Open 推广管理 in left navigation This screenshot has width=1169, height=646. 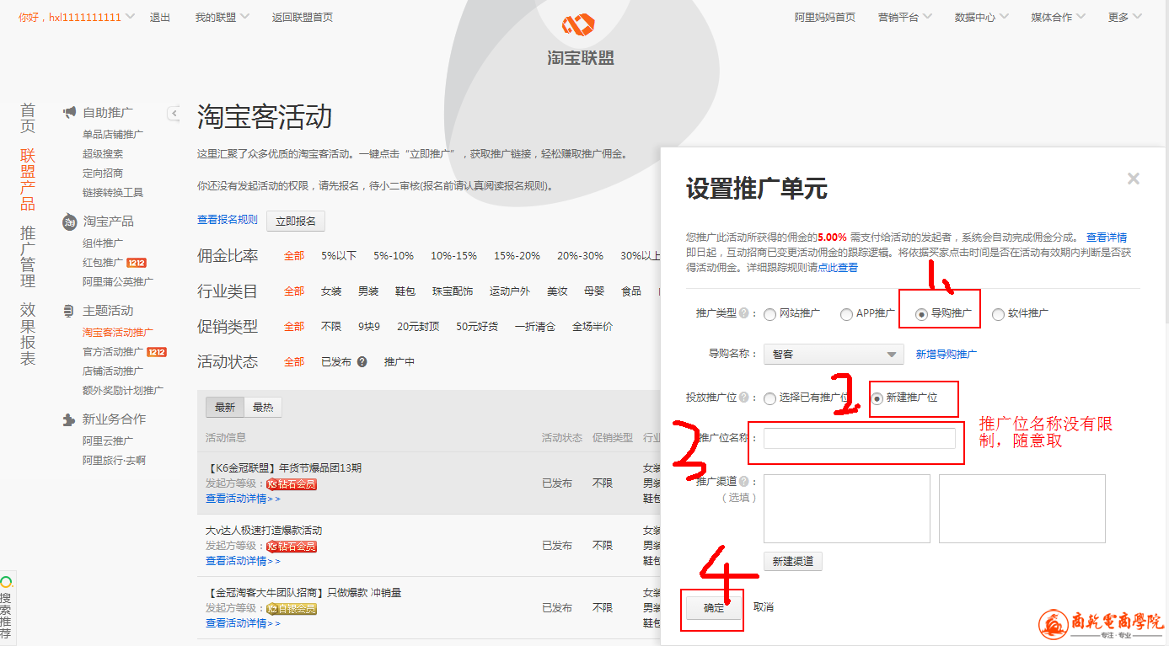[28, 257]
